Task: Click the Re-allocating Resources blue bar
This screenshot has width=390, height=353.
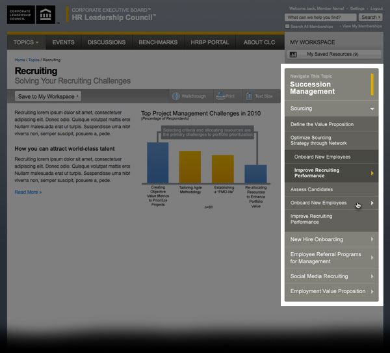Action: [255, 174]
